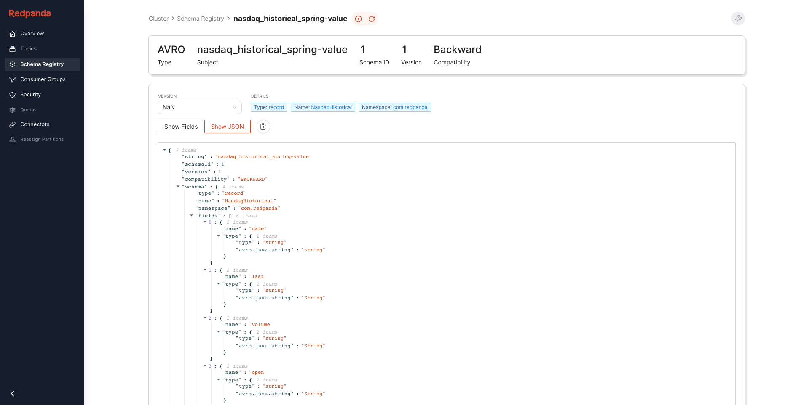
Task: Click the Connectors link icon
Action: pyautogui.click(x=13, y=124)
